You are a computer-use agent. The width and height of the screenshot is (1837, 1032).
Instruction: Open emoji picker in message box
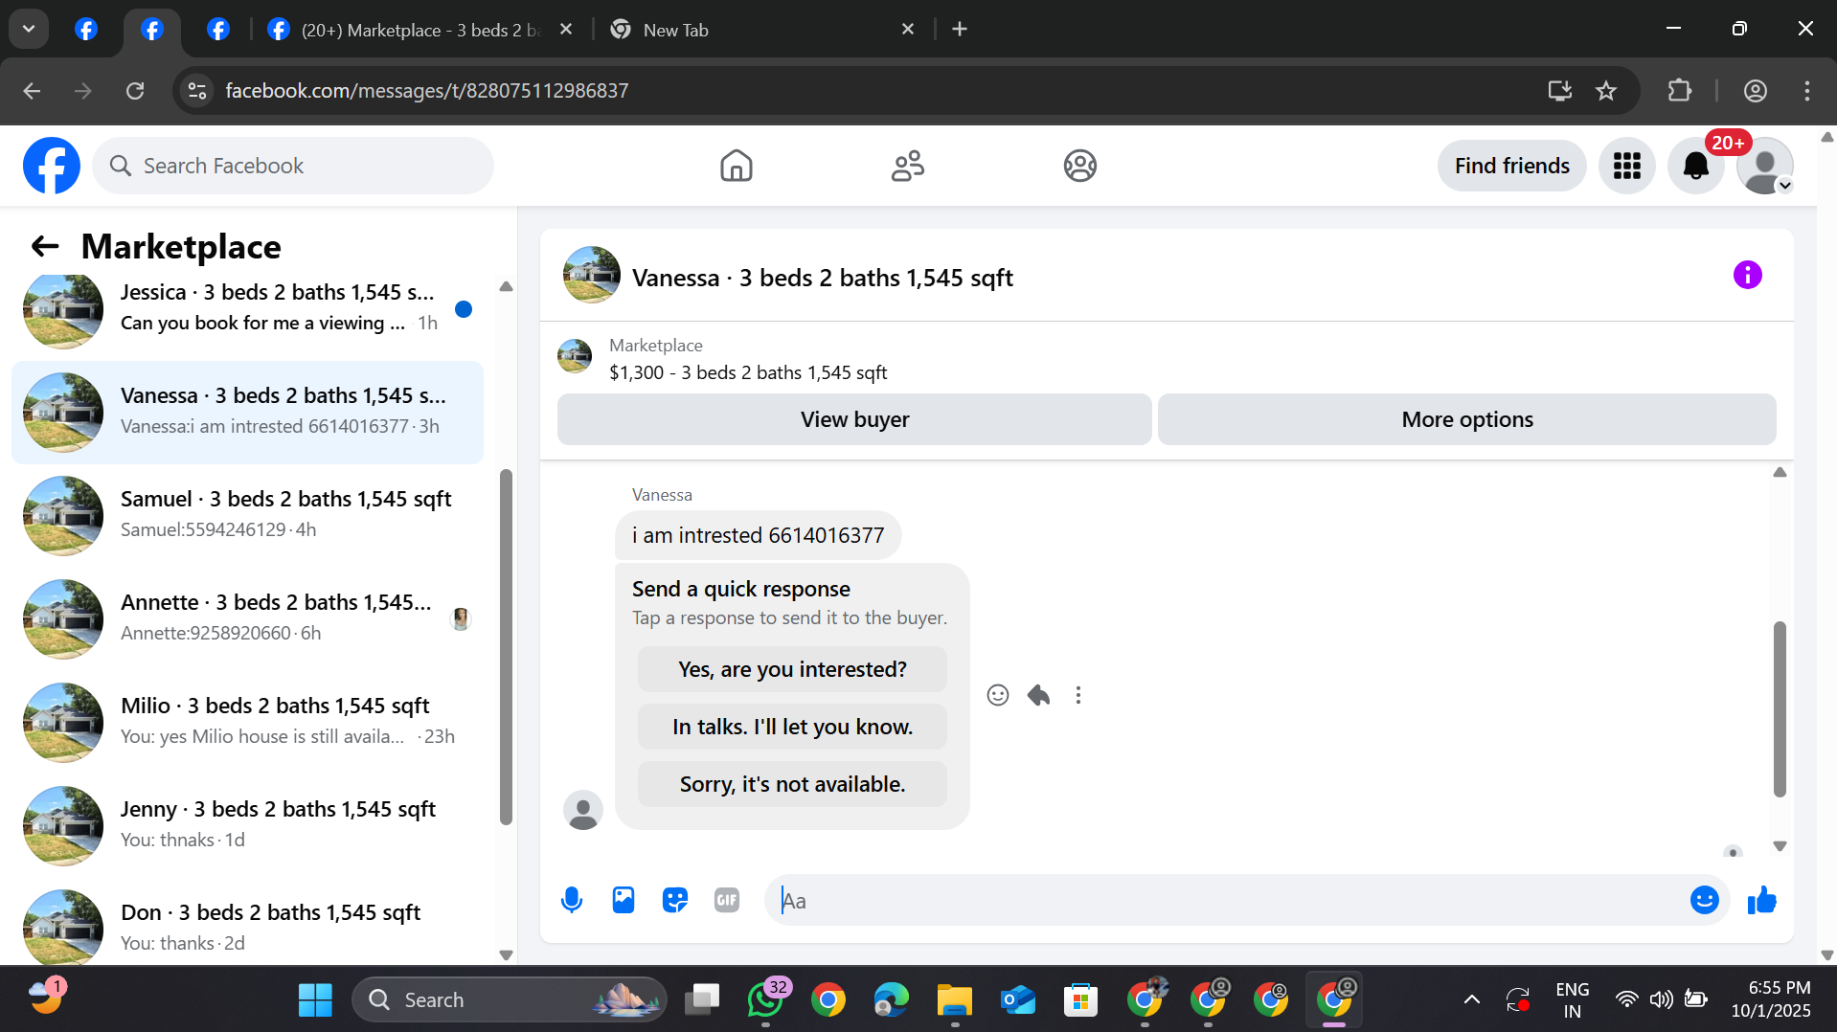[x=1704, y=900]
